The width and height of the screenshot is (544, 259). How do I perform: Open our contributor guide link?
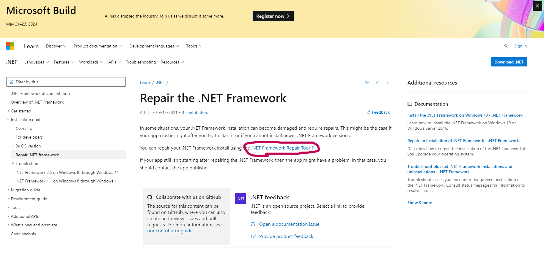[x=170, y=231]
